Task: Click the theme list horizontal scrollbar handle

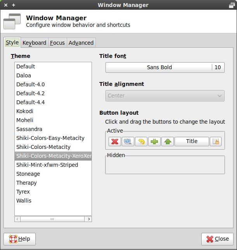Action: tap(52, 219)
